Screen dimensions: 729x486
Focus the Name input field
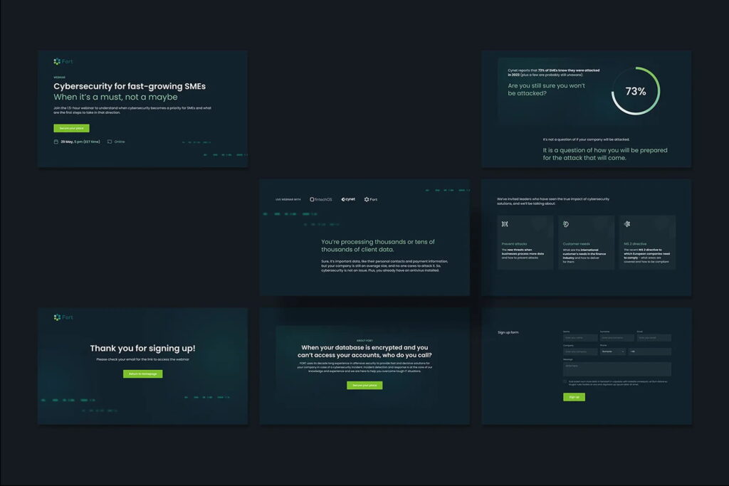[580, 338]
